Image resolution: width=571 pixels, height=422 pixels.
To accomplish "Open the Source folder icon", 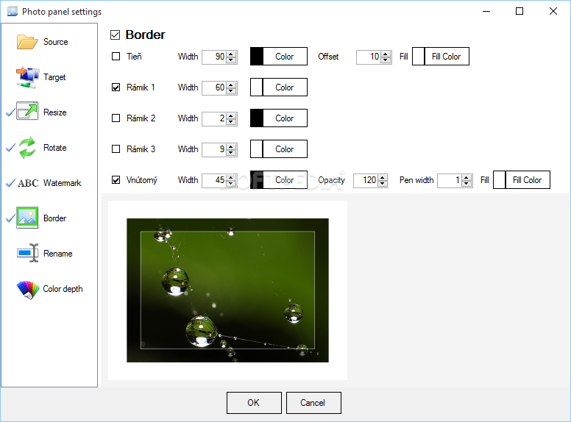I will 27,42.
